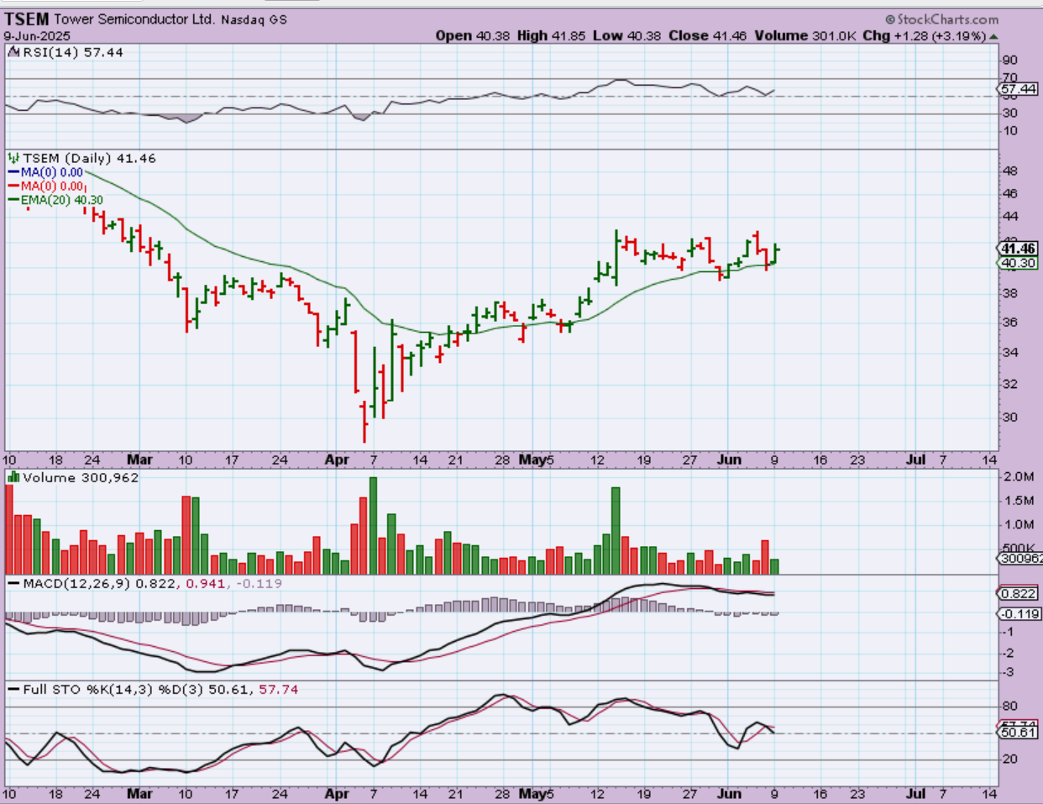Click the 41.46 last price tag
Image resolution: width=1043 pixels, height=804 pixels.
(x=1019, y=248)
